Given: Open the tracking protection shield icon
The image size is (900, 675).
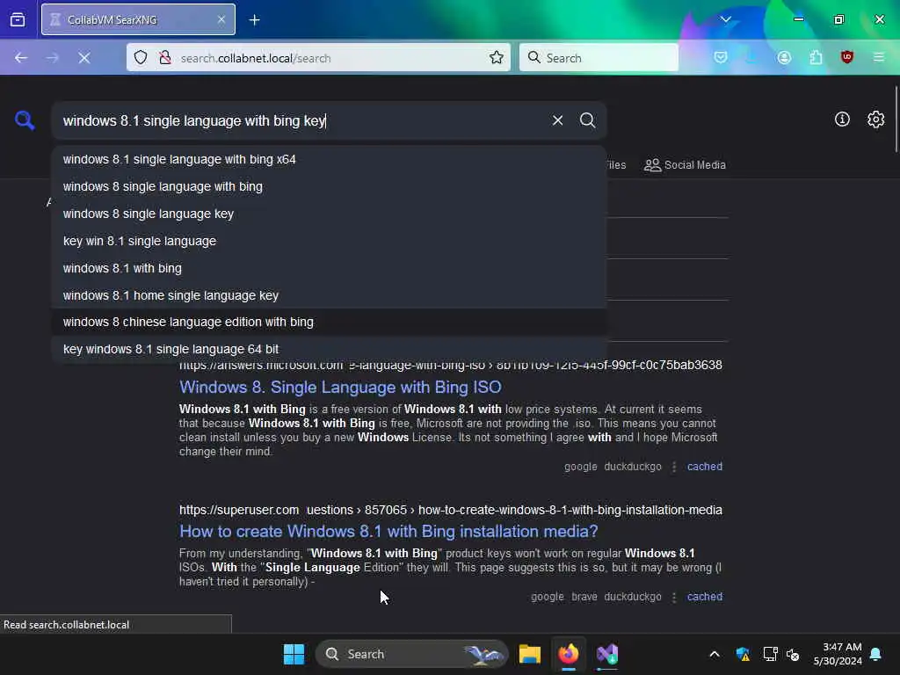Looking at the screenshot, I should 141,57.
